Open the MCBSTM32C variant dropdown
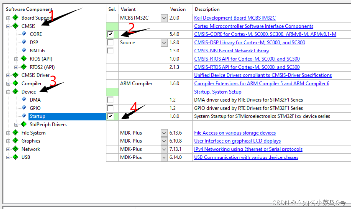The height and width of the screenshot is (209, 351). pyautogui.click(x=164, y=18)
